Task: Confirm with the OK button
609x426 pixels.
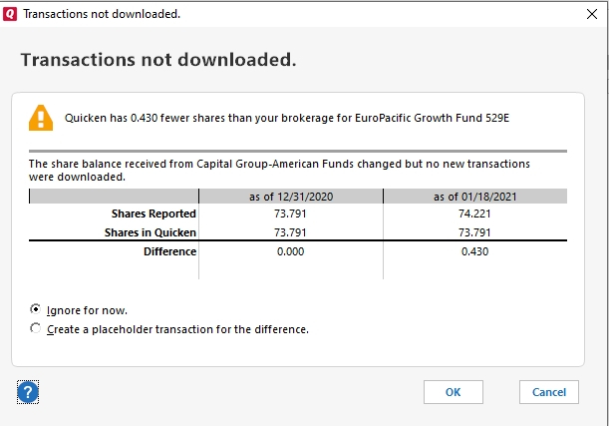Action: [454, 392]
